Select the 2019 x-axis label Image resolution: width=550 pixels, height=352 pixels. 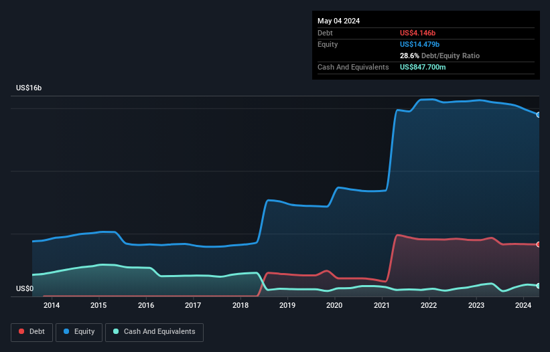[287, 305]
